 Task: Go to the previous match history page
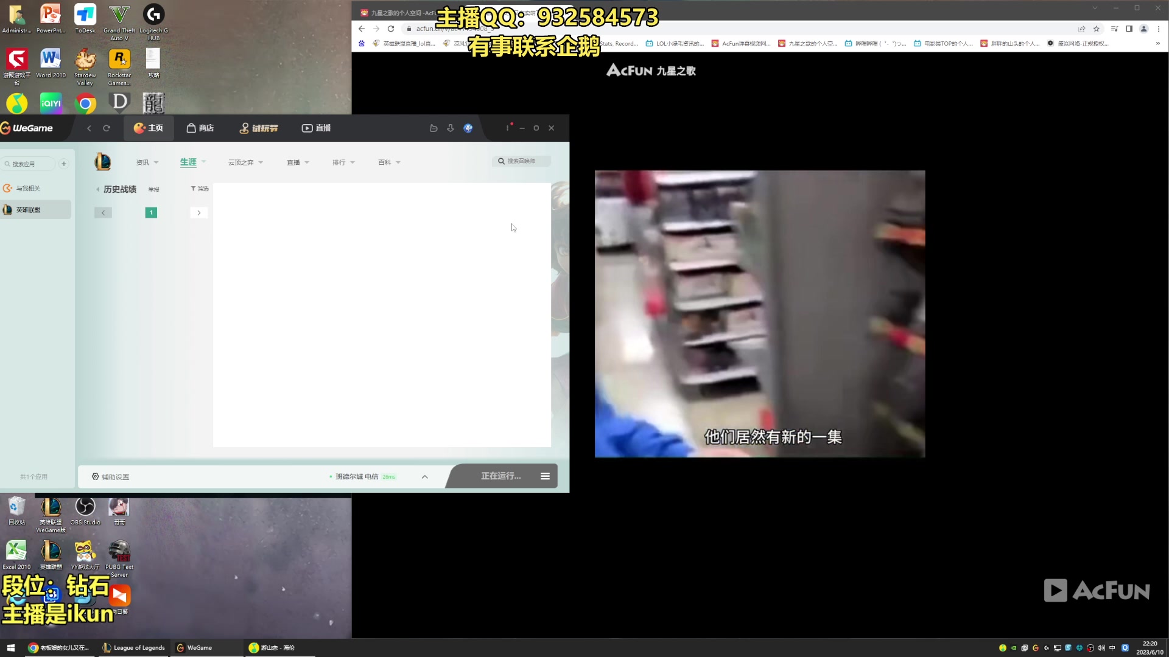[103, 213]
